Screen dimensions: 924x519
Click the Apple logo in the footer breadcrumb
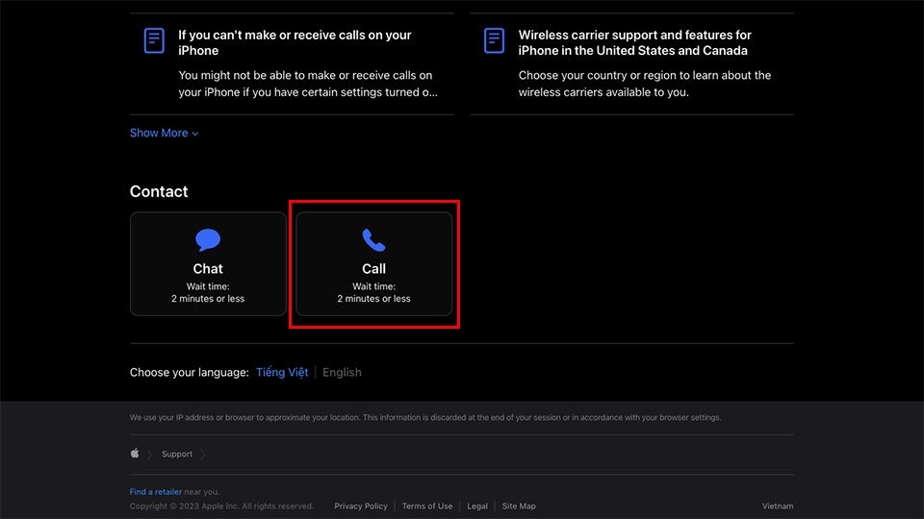(135, 453)
